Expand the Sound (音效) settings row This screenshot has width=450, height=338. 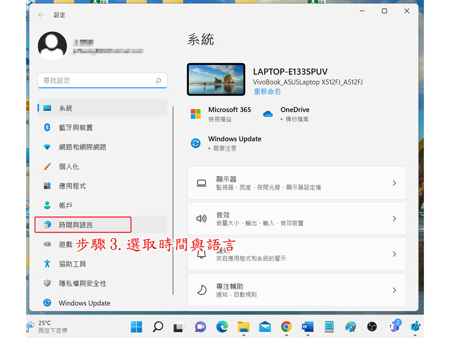point(297,219)
